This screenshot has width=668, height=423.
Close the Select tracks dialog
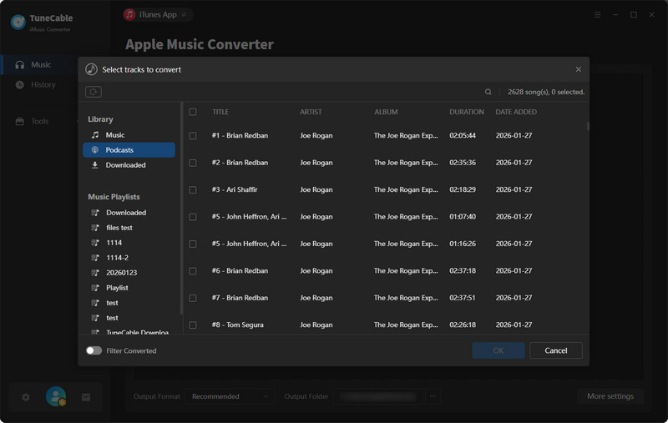coord(578,69)
